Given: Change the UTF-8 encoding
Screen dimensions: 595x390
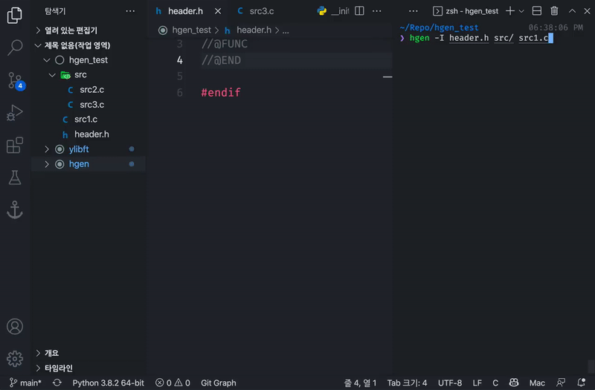Looking at the screenshot, I should coord(450,383).
